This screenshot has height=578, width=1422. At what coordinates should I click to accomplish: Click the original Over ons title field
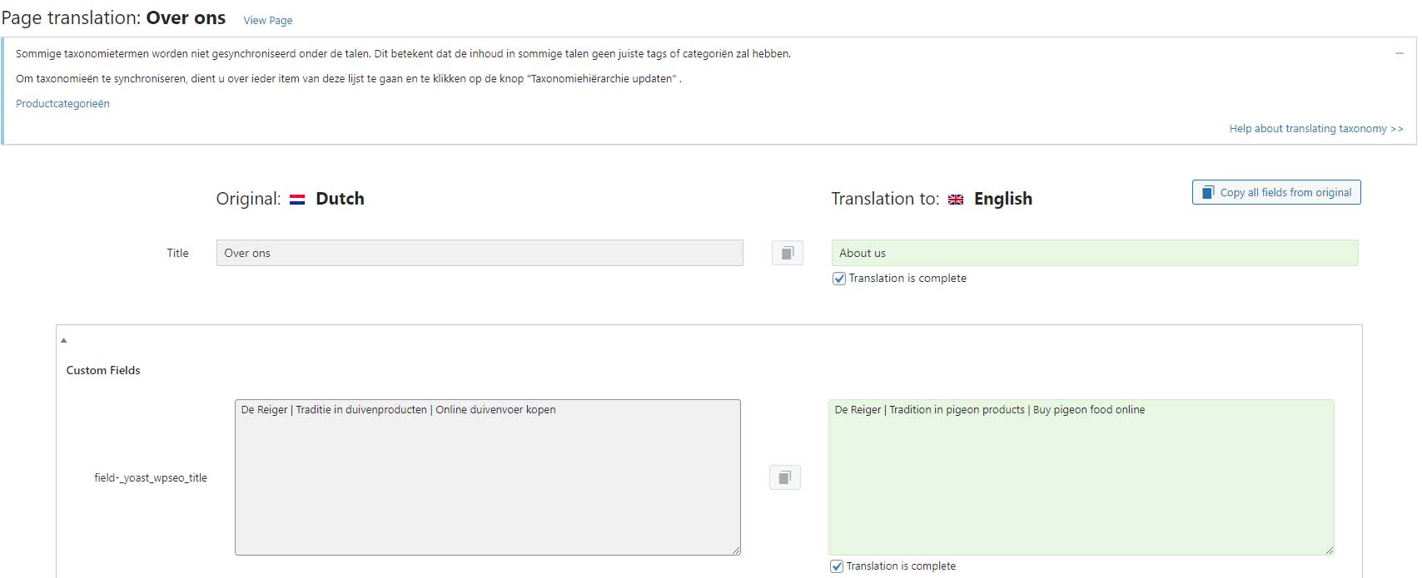480,253
